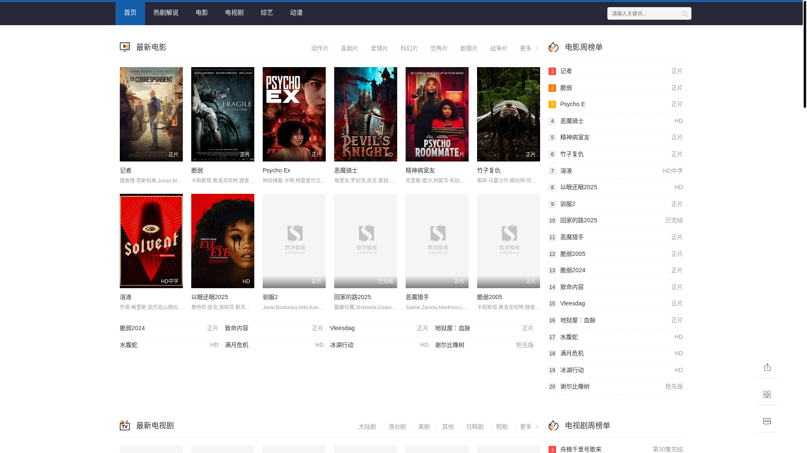This screenshot has width=807, height=453.
Task: Click the search magnifier icon
Action: tap(685, 14)
